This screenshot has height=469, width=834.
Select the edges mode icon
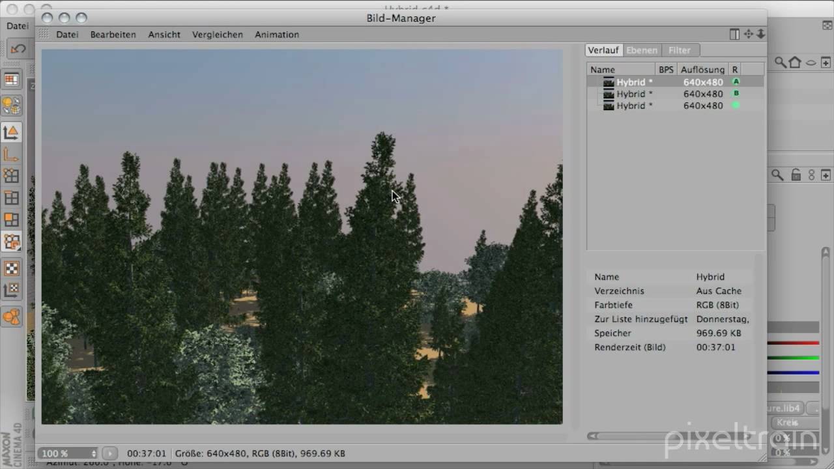click(x=12, y=198)
